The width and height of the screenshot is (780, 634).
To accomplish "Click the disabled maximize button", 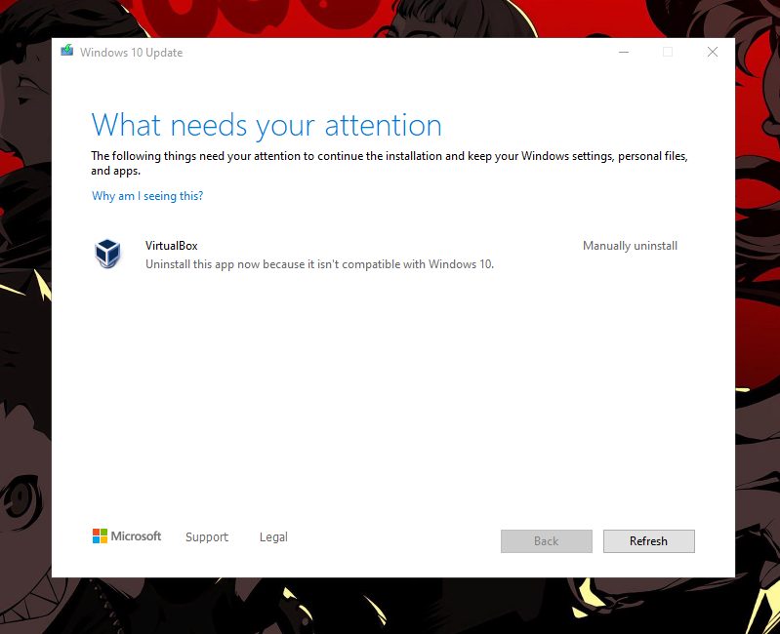I will (x=668, y=52).
